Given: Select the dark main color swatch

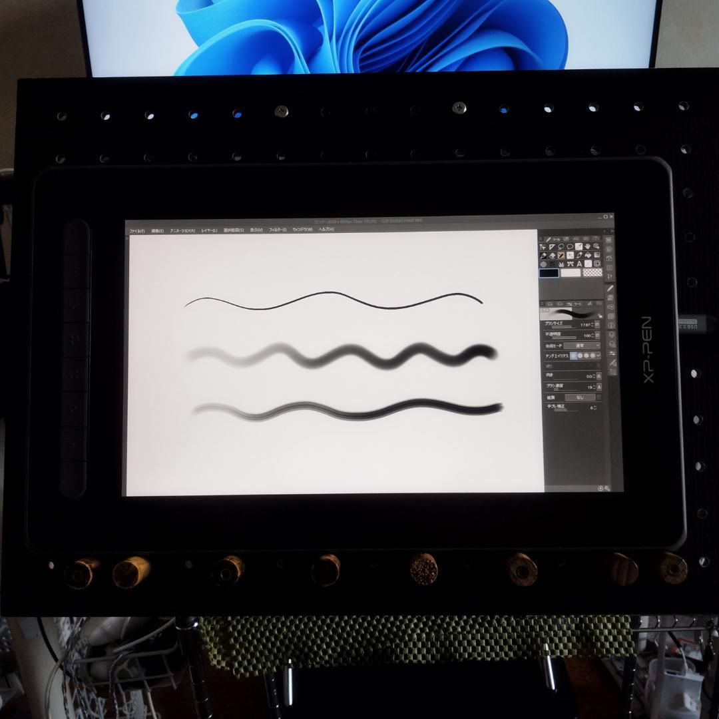Looking at the screenshot, I should (549, 273).
